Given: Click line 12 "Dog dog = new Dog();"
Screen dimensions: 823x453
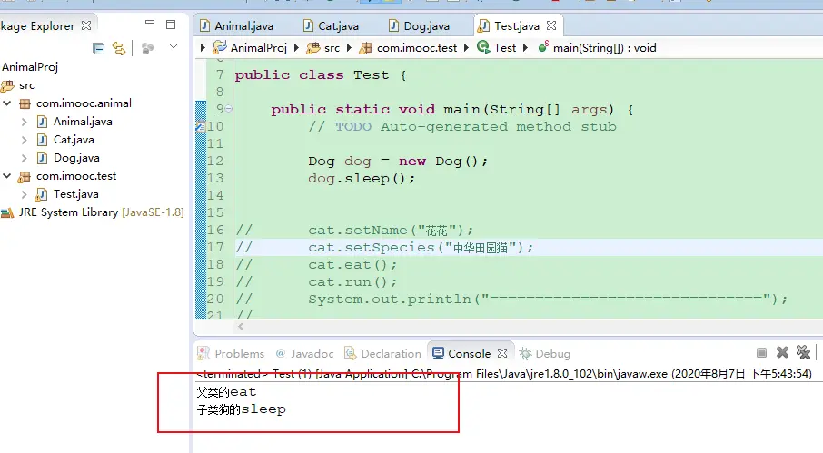Looking at the screenshot, I should point(399,161).
